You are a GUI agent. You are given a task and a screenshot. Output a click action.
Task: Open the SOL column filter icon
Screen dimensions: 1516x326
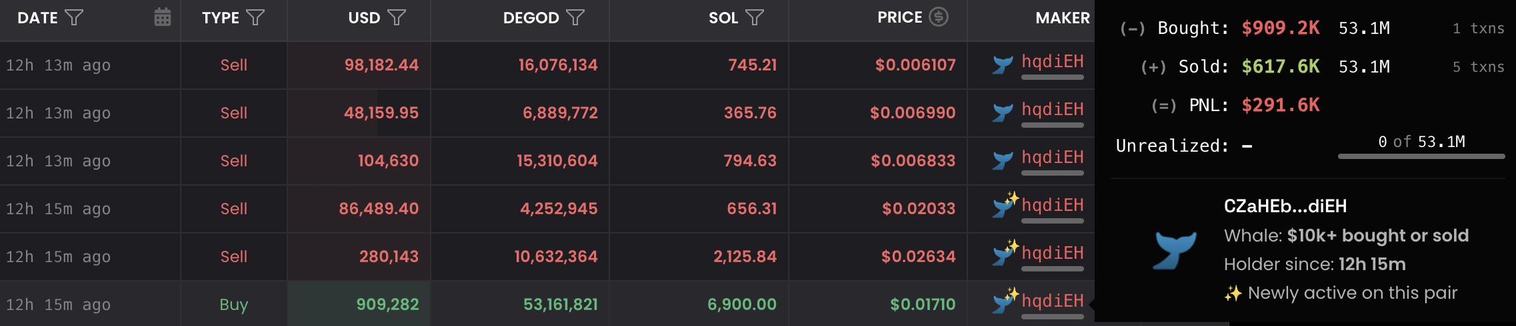coord(755,18)
